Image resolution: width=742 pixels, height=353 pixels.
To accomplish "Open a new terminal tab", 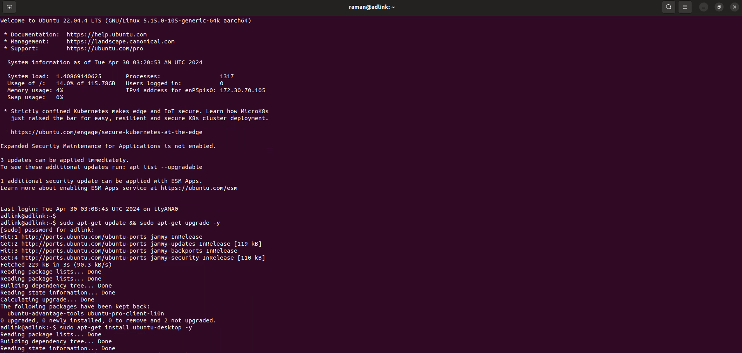I will click(9, 7).
